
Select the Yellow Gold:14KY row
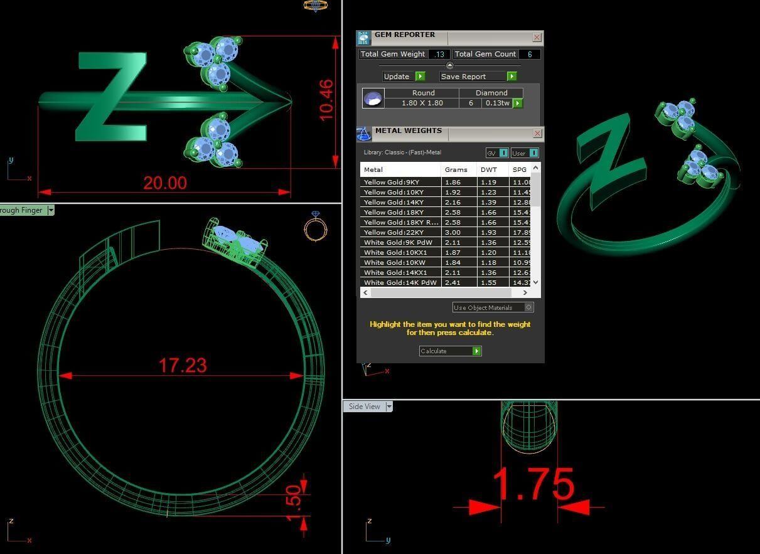tap(446, 203)
